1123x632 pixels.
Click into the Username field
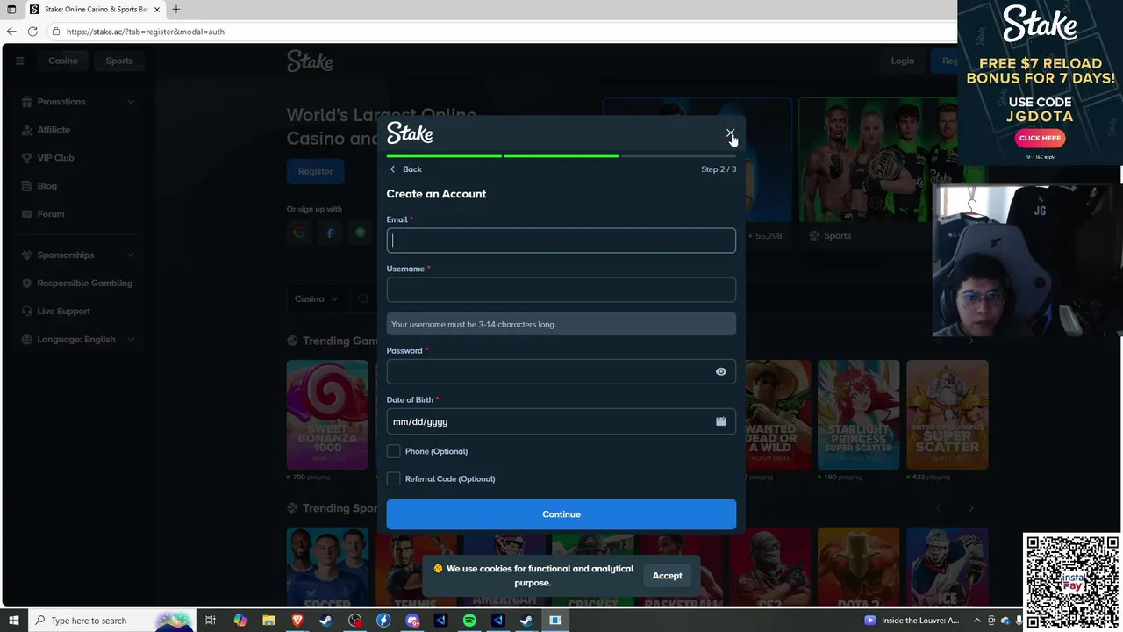pyautogui.click(x=561, y=290)
